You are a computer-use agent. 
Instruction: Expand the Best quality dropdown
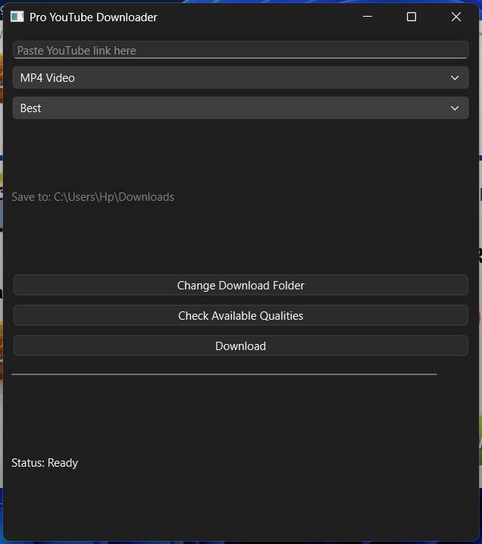241,108
